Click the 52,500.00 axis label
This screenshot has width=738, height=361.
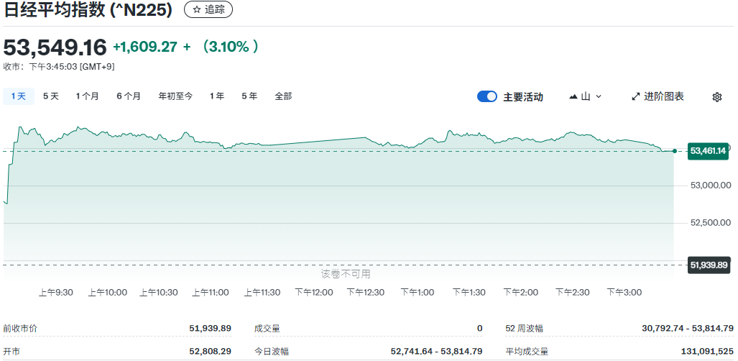[711, 222]
